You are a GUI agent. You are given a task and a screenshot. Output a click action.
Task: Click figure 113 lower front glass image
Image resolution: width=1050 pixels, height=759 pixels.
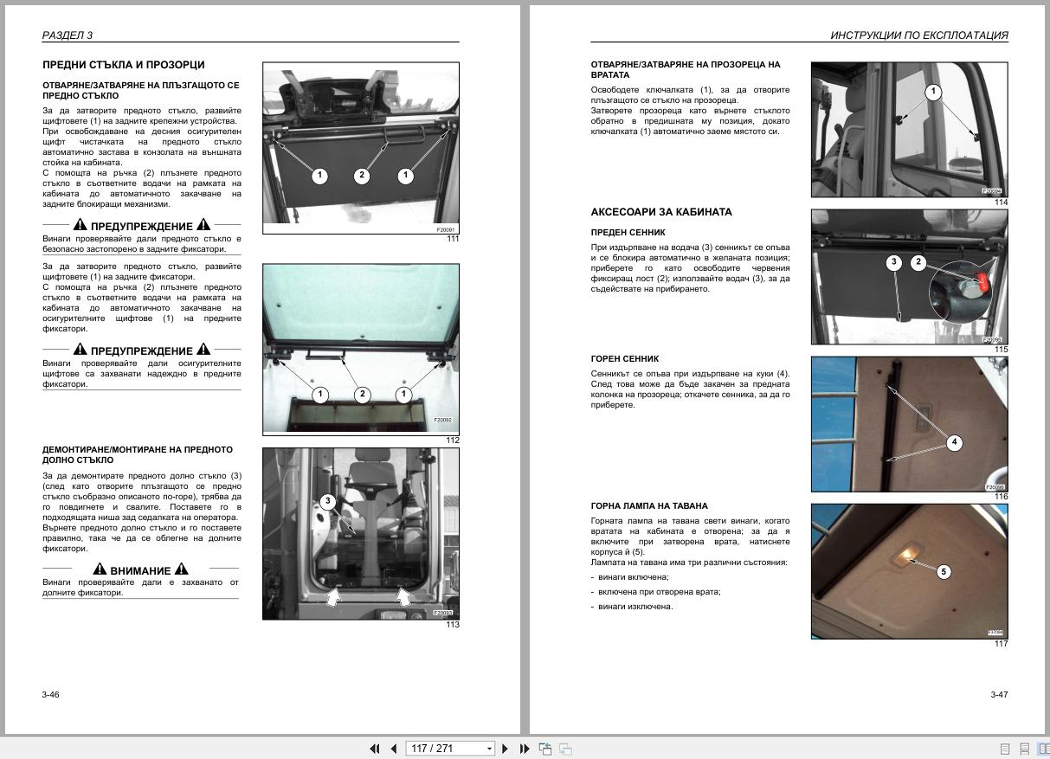coord(361,533)
